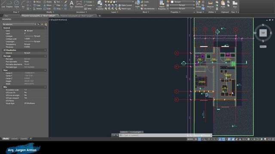Open Layer Properties manager
275x154 pixels.
(x=100, y=5)
